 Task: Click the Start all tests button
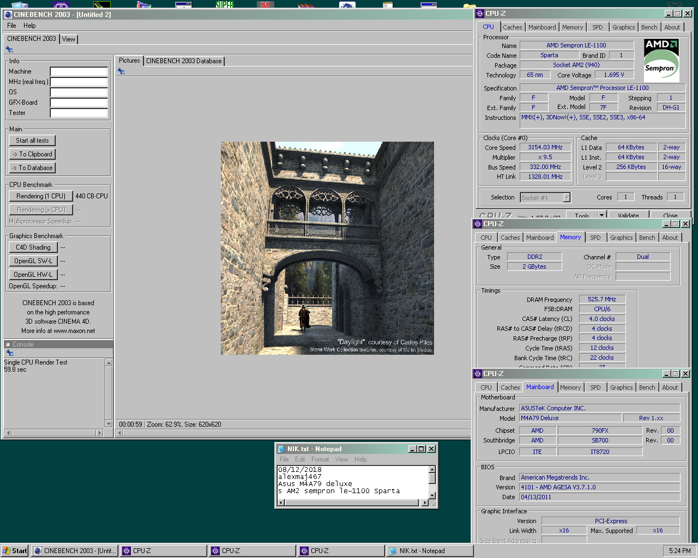[32, 141]
